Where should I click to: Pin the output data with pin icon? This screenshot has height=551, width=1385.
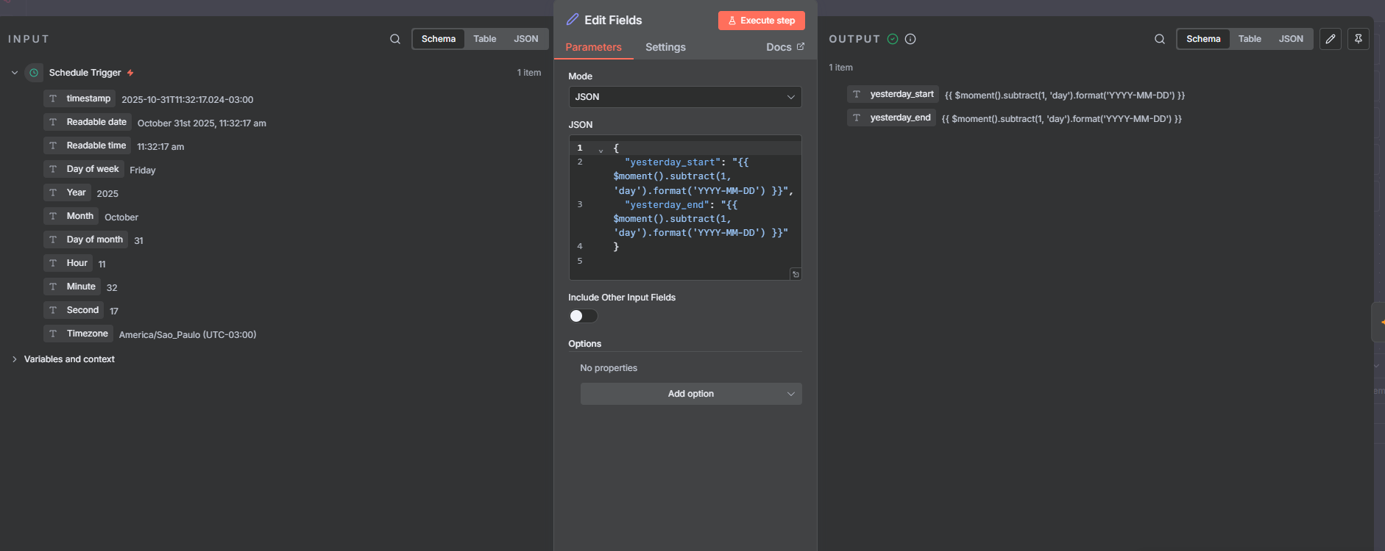[x=1359, y=39]
